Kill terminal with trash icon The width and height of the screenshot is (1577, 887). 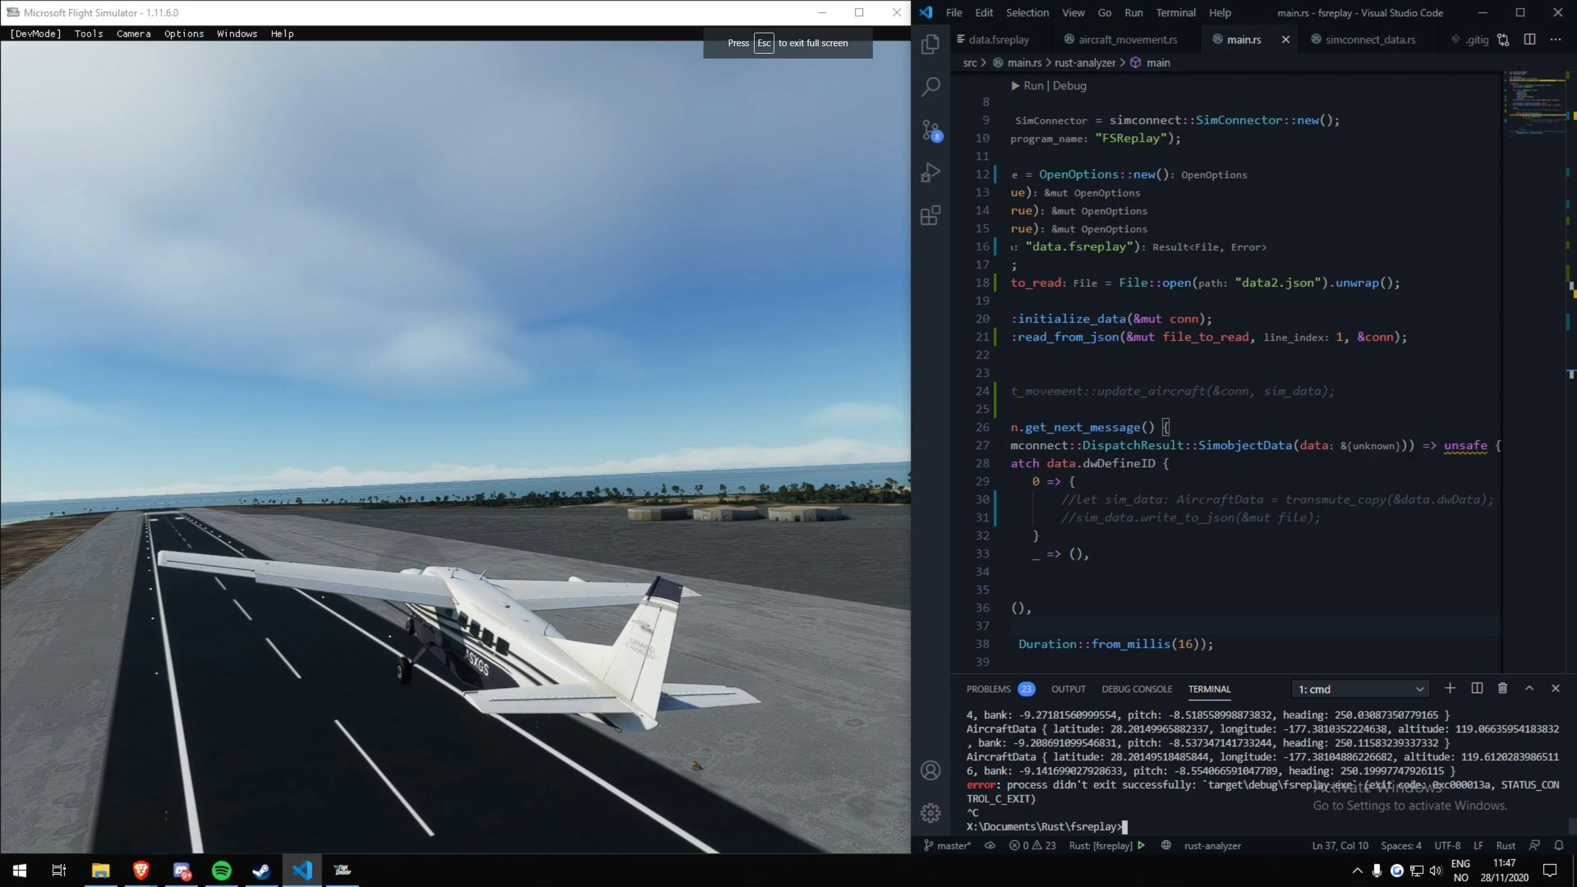point(1502,688)
